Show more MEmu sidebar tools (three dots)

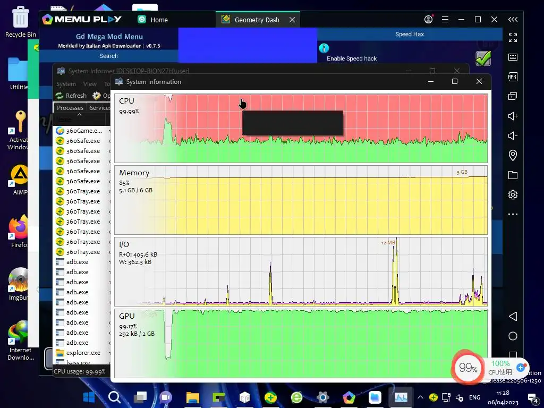(x=513, y=214)
